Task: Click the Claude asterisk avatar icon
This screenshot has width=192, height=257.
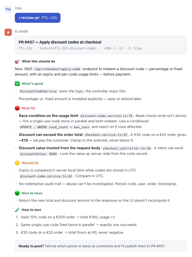Action: tap(8, 32)
